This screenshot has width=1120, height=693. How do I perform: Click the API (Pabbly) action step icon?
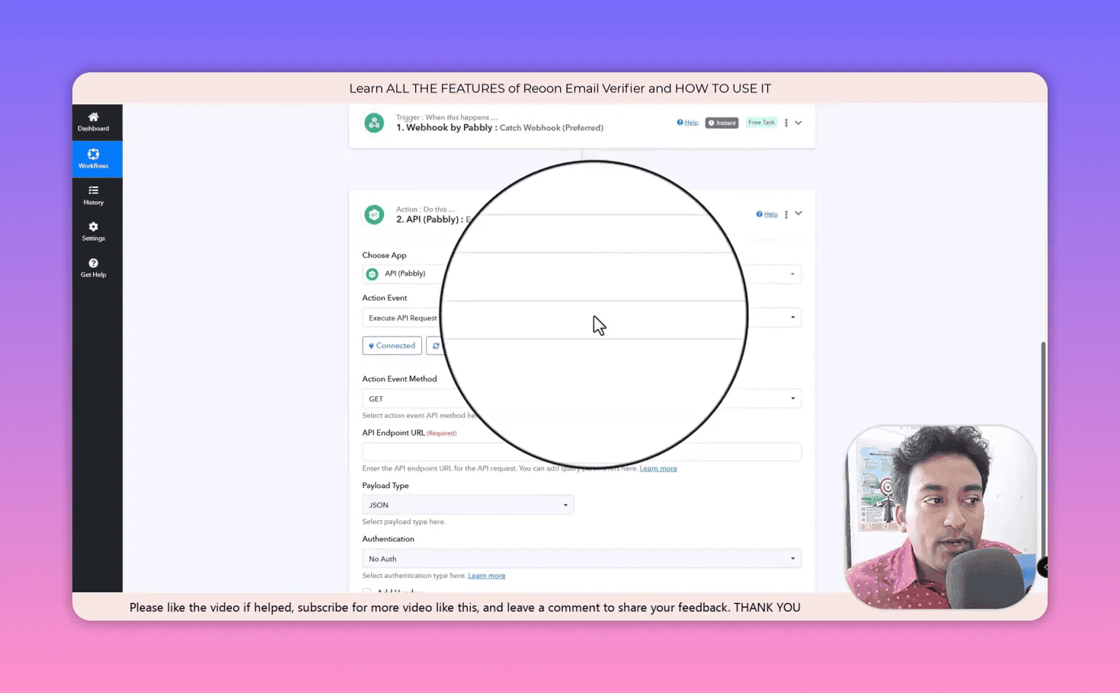(374, 215)
